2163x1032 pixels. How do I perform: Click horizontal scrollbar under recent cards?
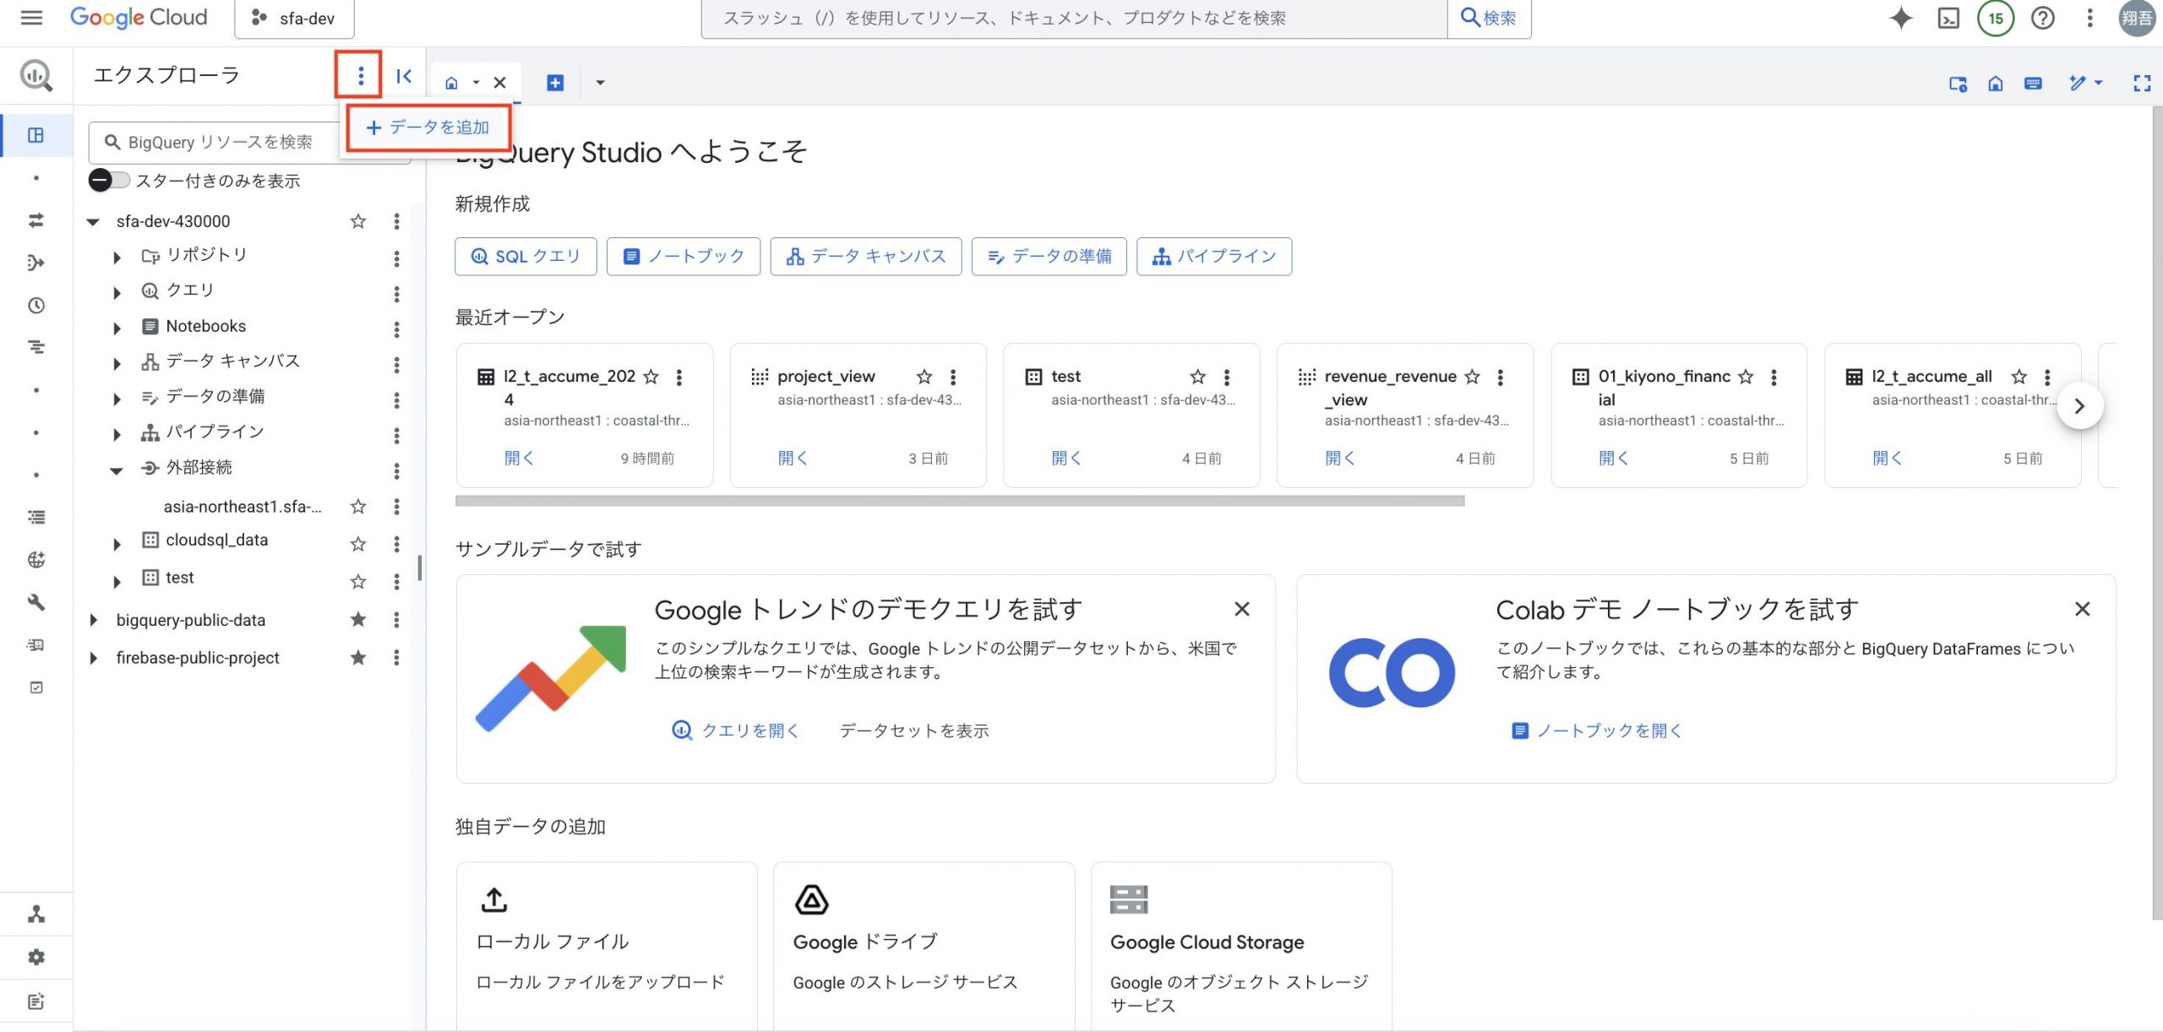point(959,501)
